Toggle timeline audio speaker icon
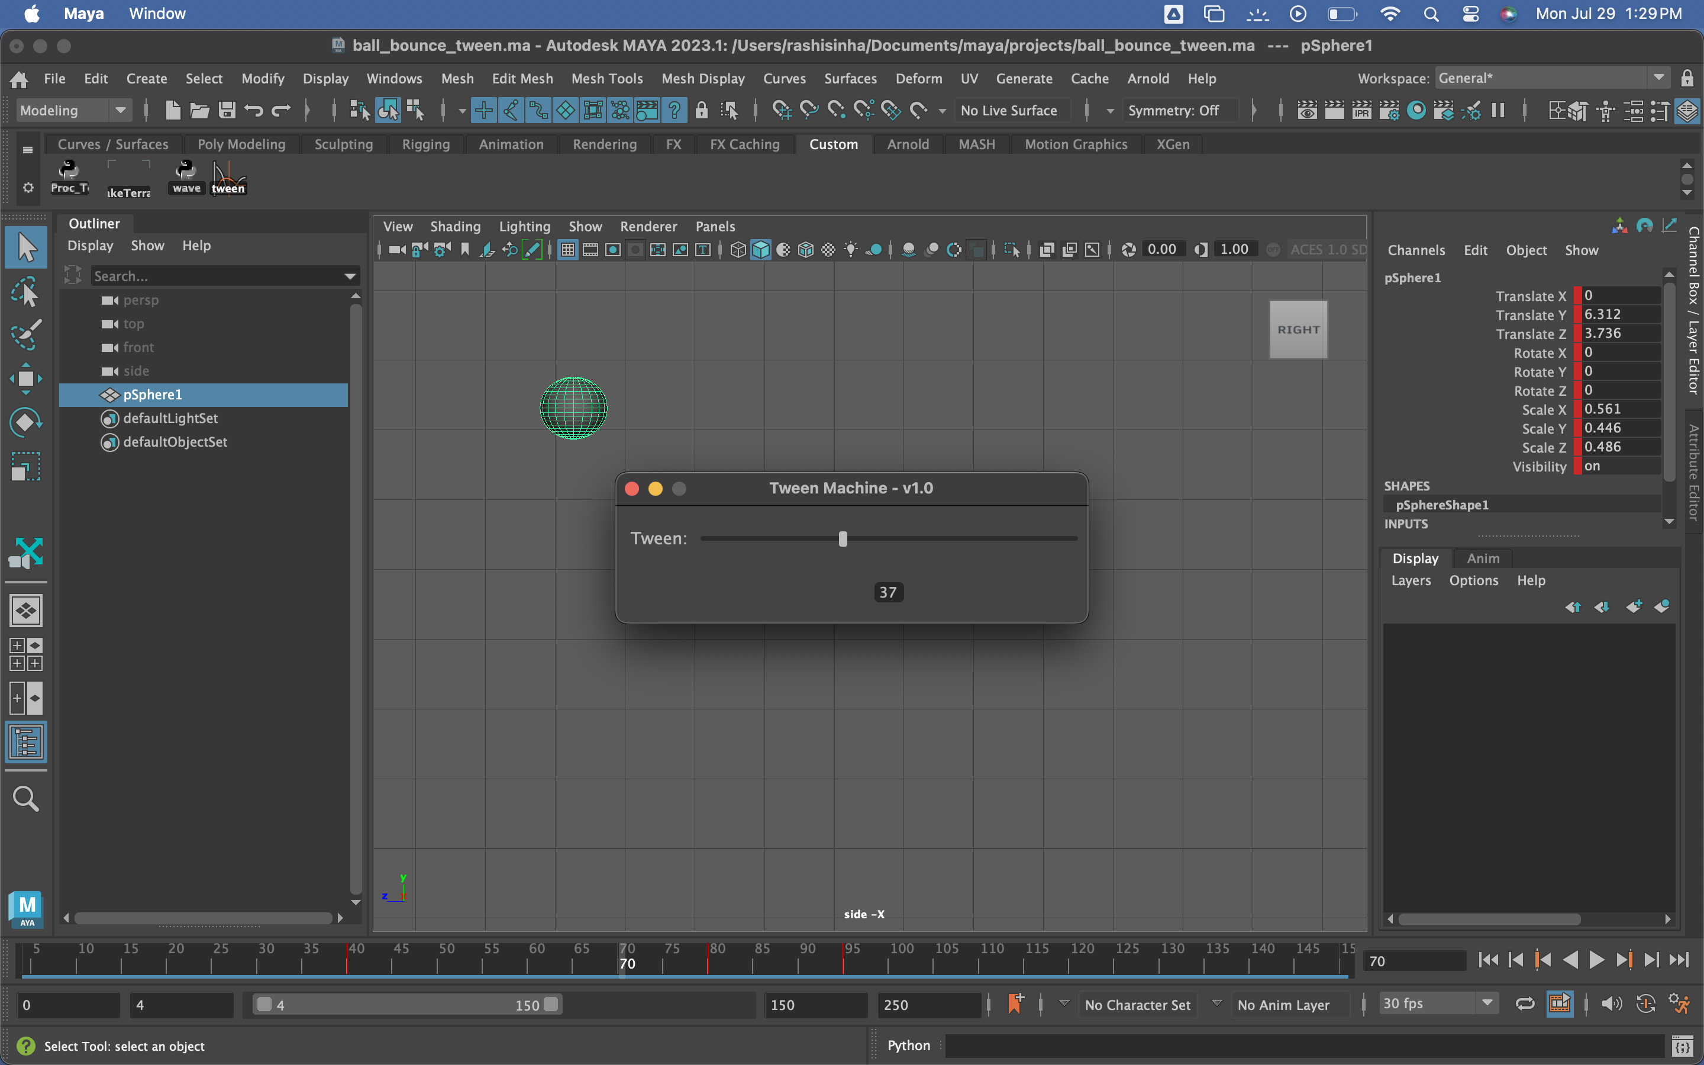 click(1611, 1003)
